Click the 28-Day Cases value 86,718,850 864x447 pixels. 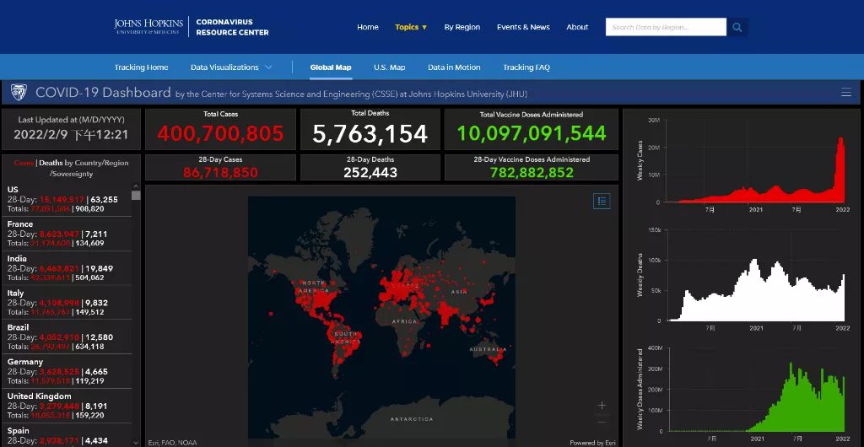click(220, 172)
